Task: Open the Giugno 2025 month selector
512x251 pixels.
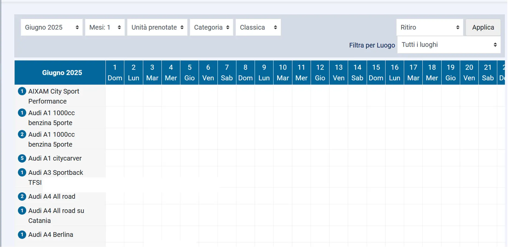Action: pos(51,27)
